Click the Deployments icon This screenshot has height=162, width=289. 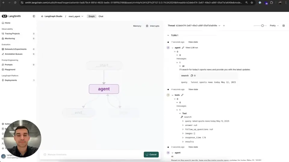tap(3, 80)
